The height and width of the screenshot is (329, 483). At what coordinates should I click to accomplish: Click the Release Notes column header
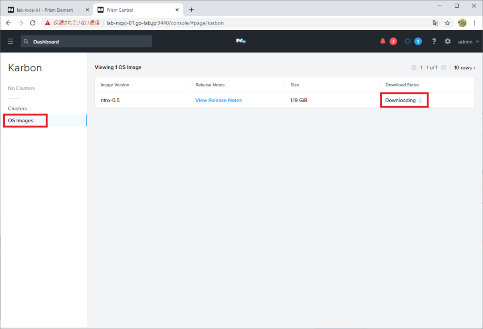[x=210, y=85]
